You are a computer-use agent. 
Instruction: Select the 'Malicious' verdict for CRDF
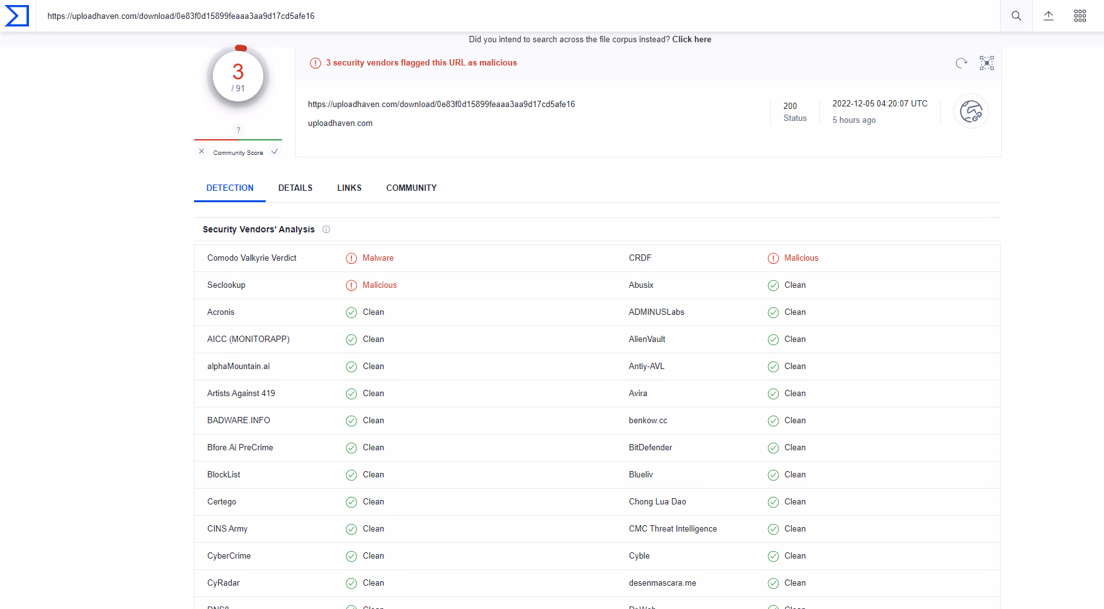coord(801,258)
